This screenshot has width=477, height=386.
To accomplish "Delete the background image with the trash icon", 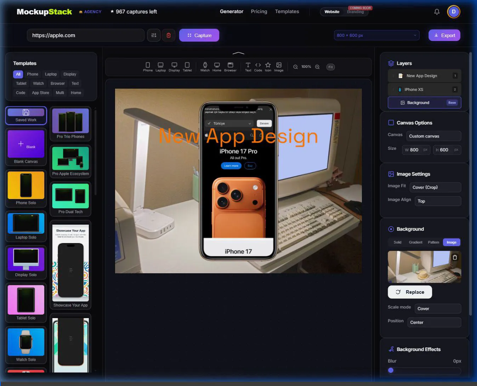I will (455, 257).
